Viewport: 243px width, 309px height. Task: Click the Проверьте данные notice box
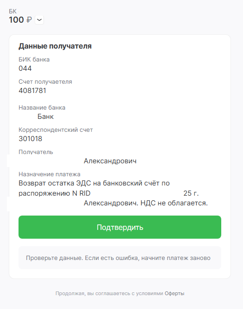point(120,258)
